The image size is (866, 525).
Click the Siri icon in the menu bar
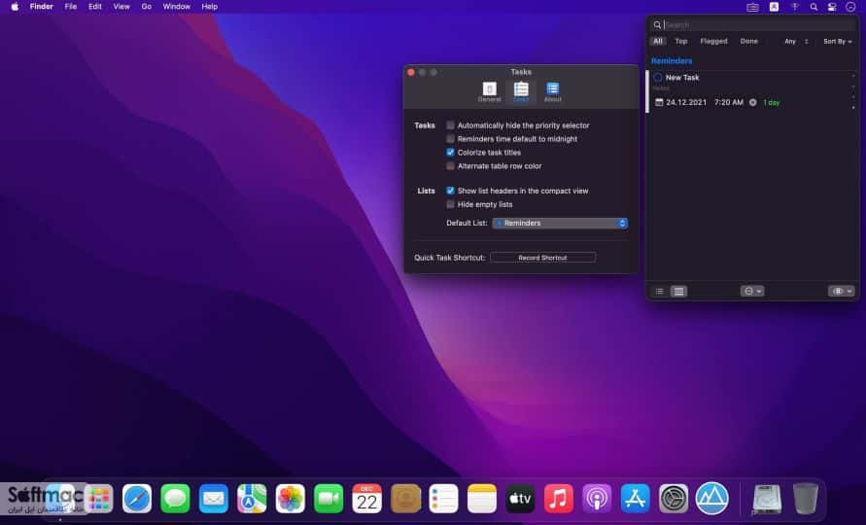click(850, 7)
